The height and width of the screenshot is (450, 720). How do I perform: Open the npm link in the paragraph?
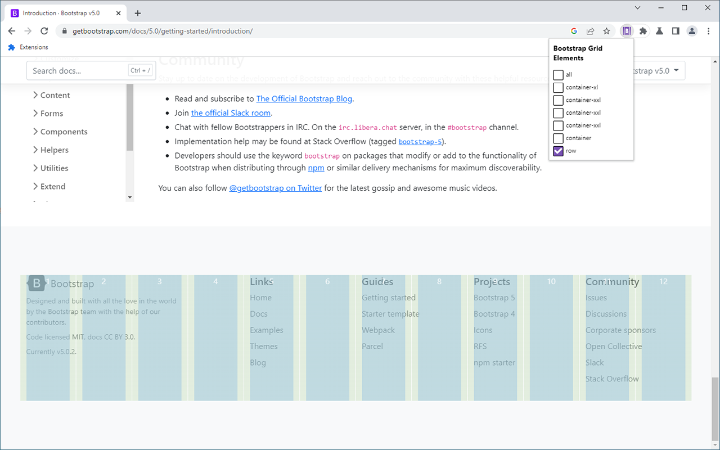pyautogui.click(x=316, y=168)
